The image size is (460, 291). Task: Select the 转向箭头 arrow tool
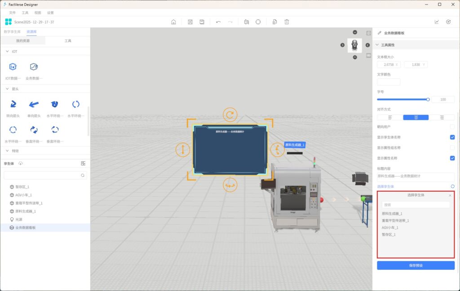coord(13,104)
